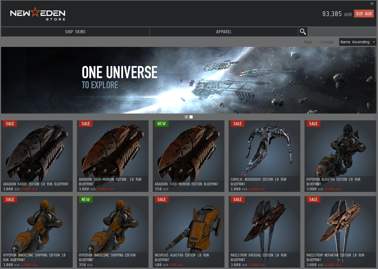378x269 pixels.
Task: Open the Apparel tab
Action: [x=224, y=32]
